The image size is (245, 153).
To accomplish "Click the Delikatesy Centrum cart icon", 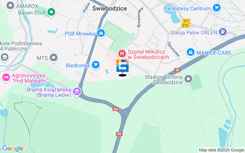I will (217, 8).
